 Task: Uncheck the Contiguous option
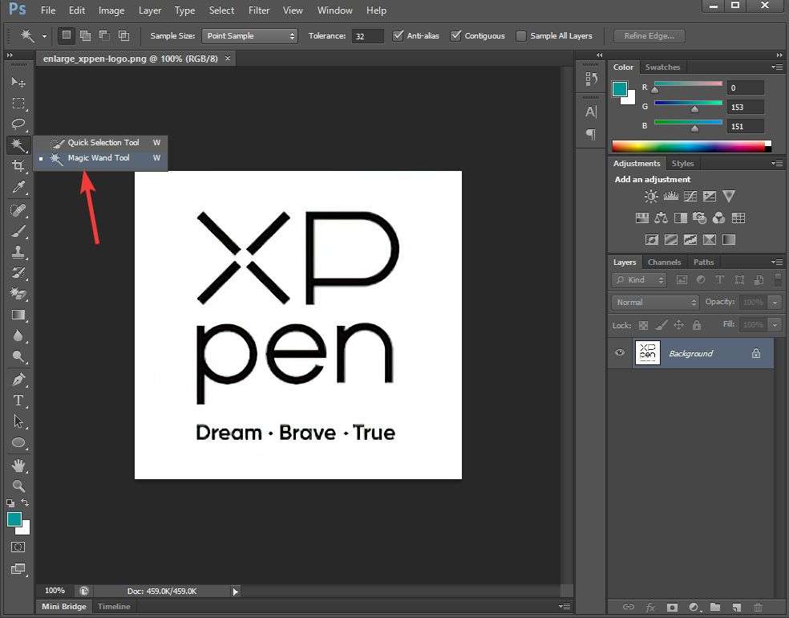[456, 36]
